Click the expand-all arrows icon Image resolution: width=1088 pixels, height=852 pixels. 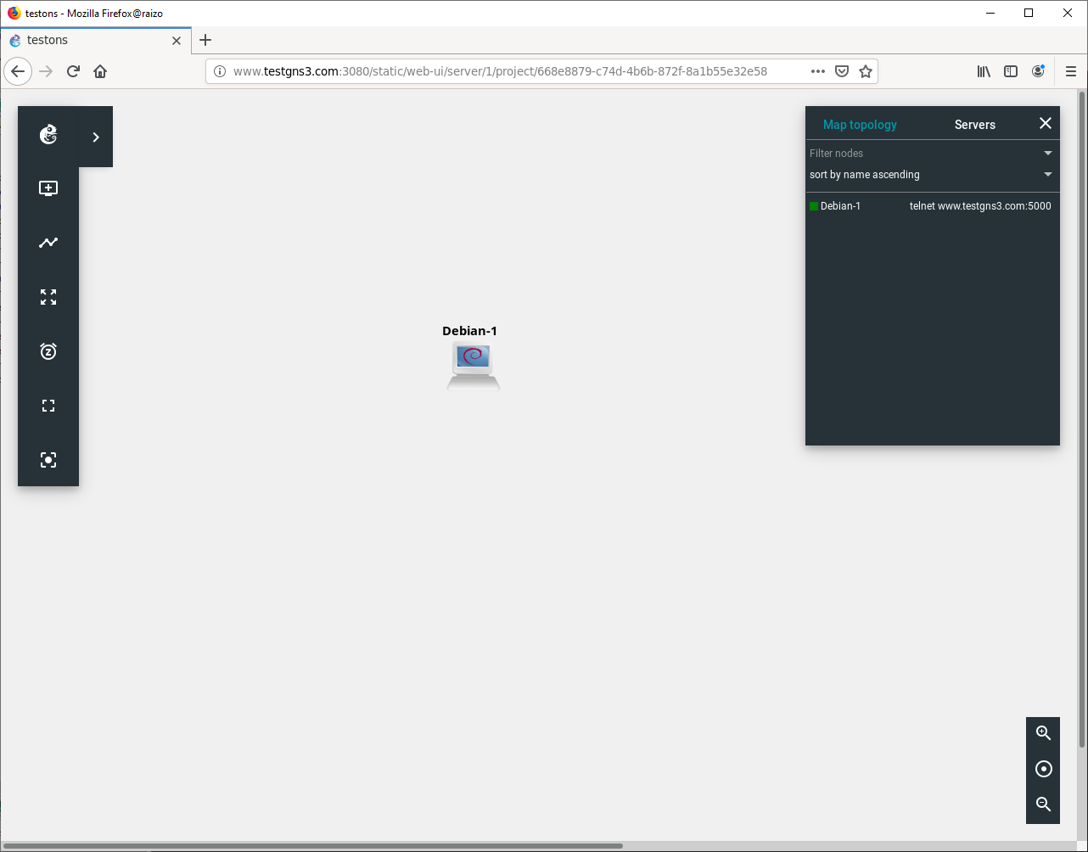point(48,297)
